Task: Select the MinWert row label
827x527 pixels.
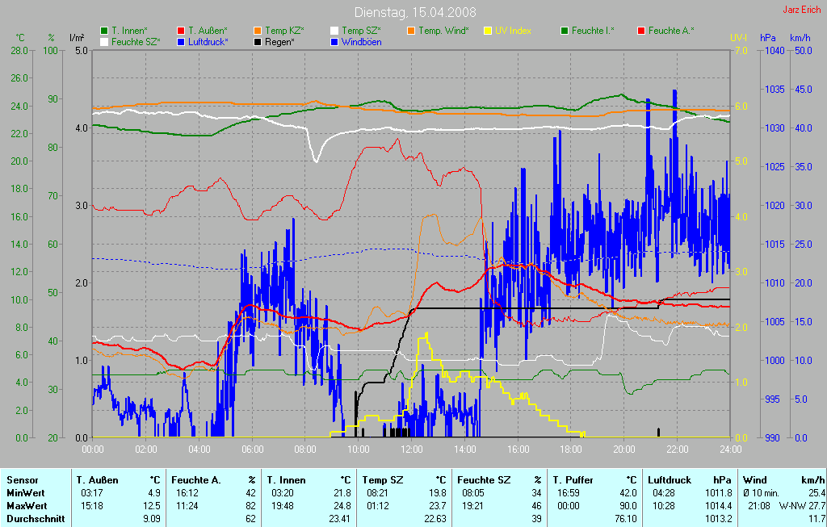Action: 25,493
